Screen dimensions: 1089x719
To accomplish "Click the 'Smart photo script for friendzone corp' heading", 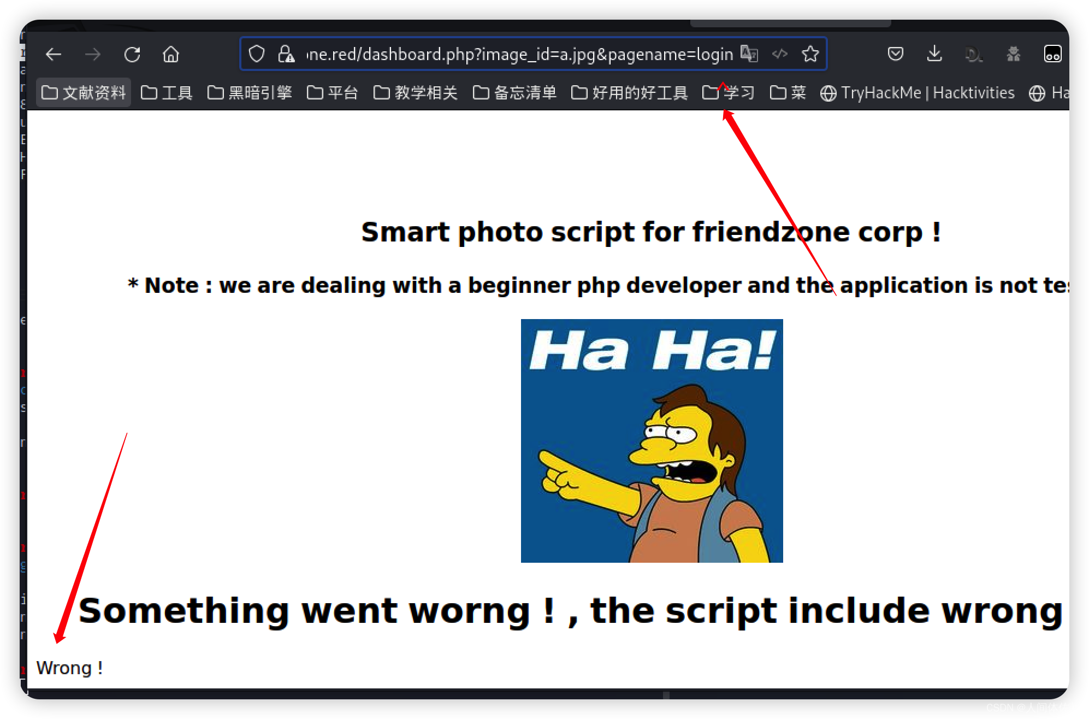I will coord(651,232).
